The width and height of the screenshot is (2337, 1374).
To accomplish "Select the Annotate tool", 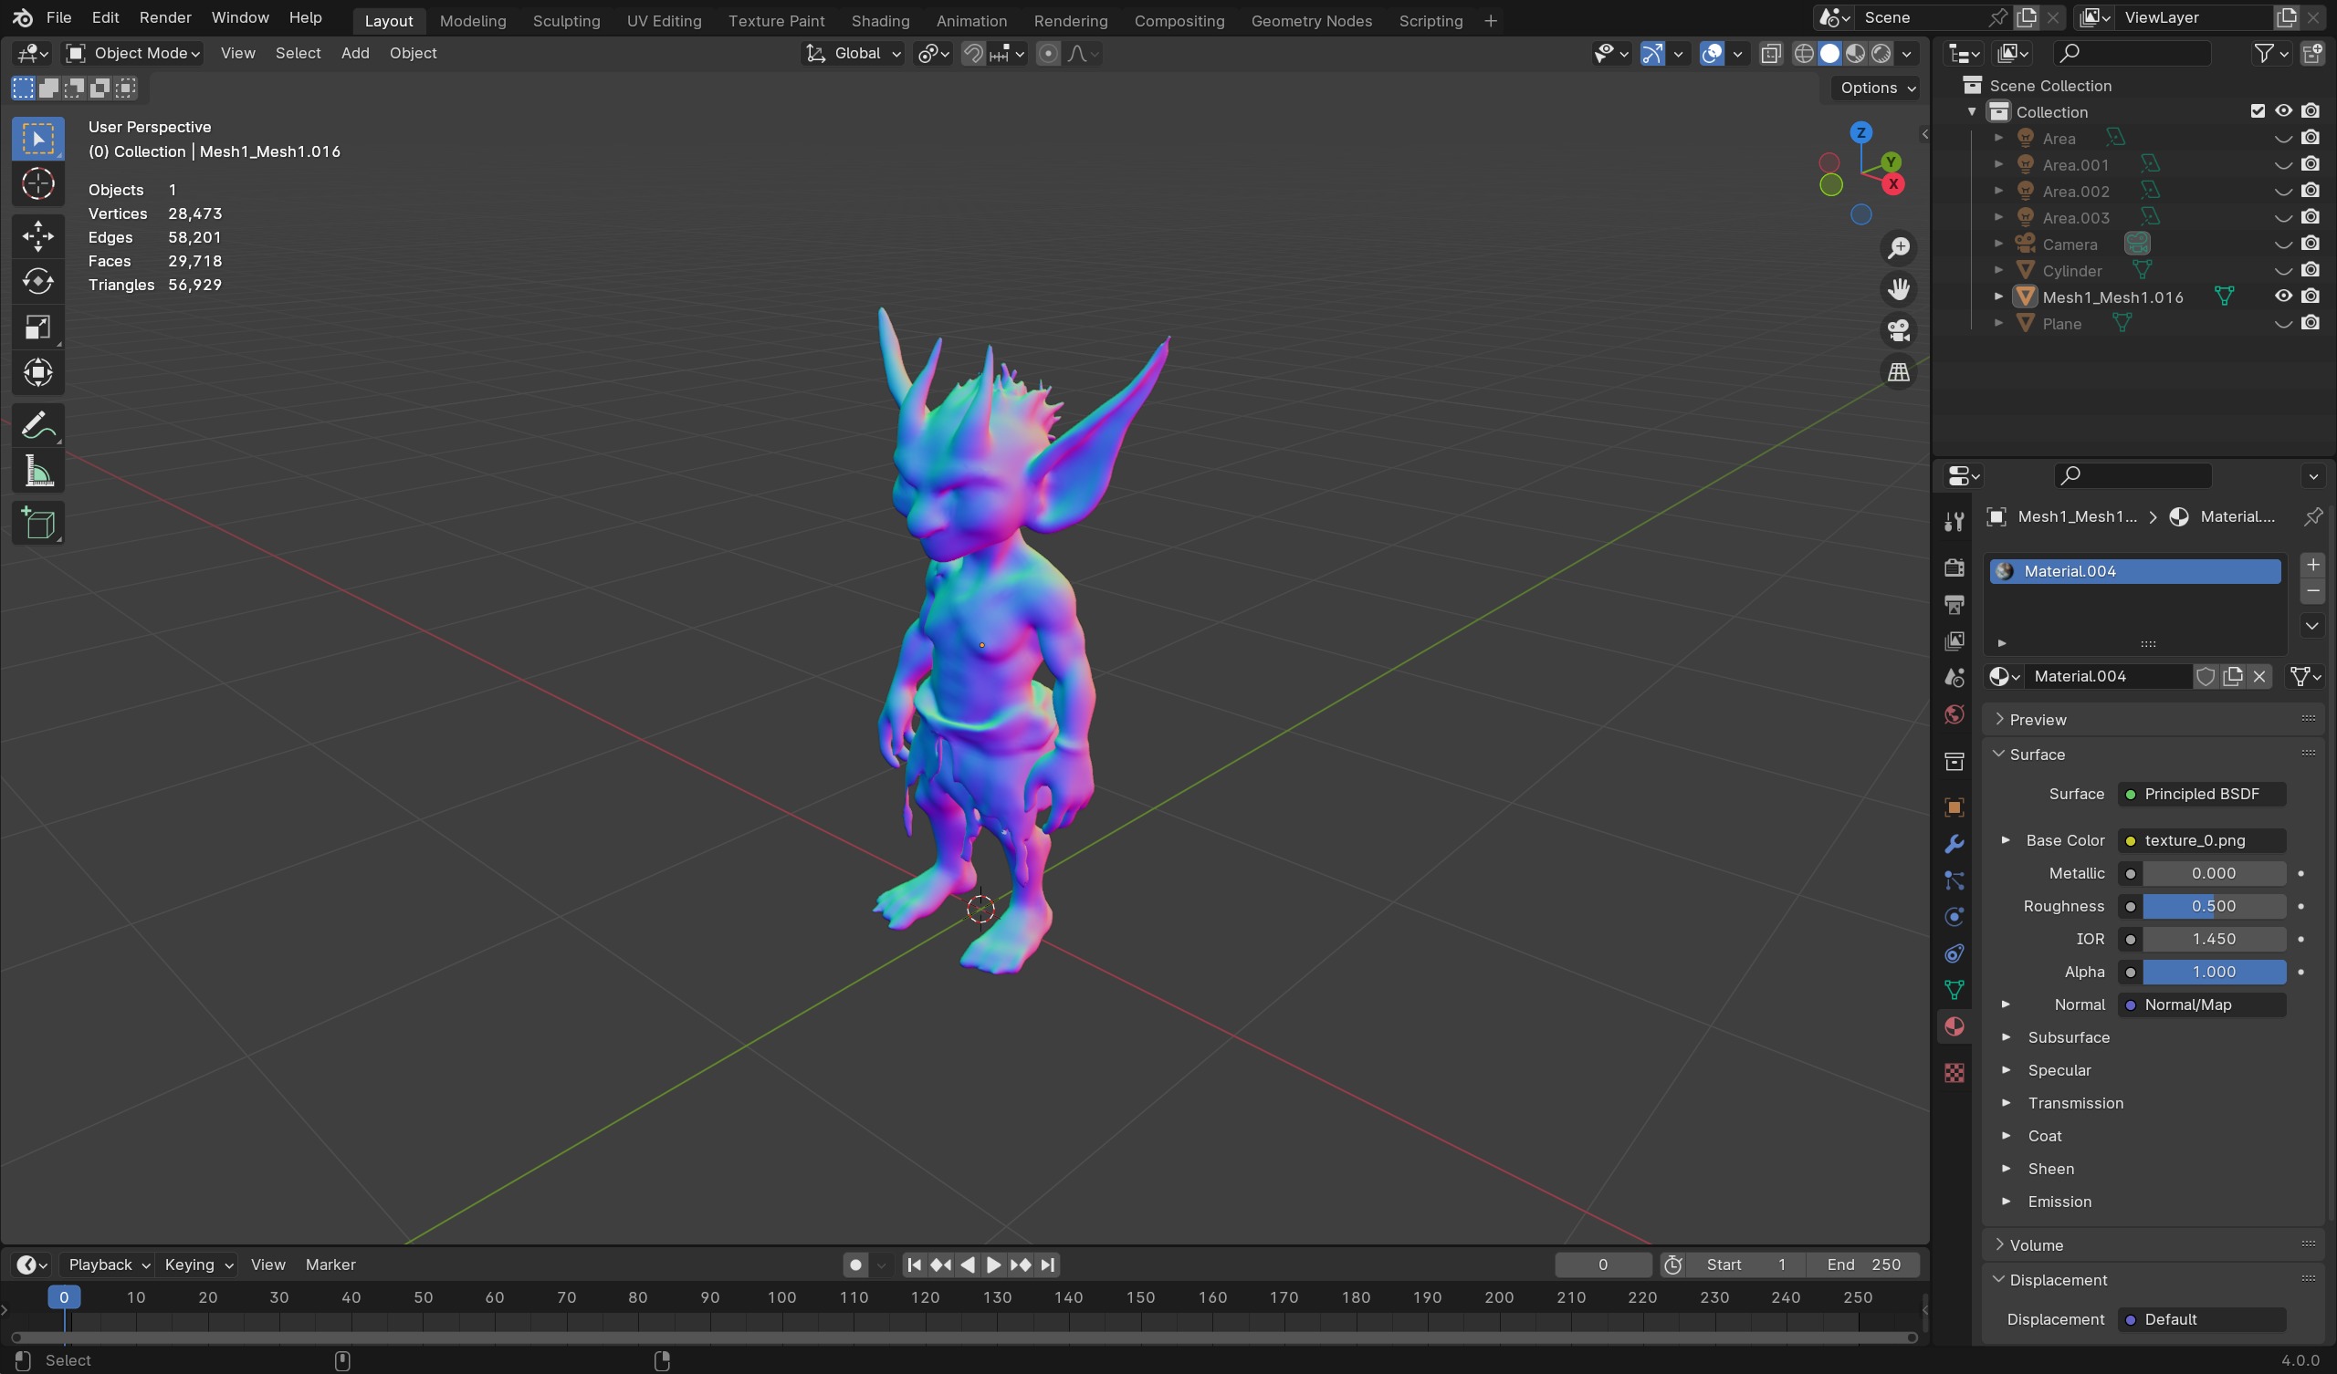I will point(38,425).
